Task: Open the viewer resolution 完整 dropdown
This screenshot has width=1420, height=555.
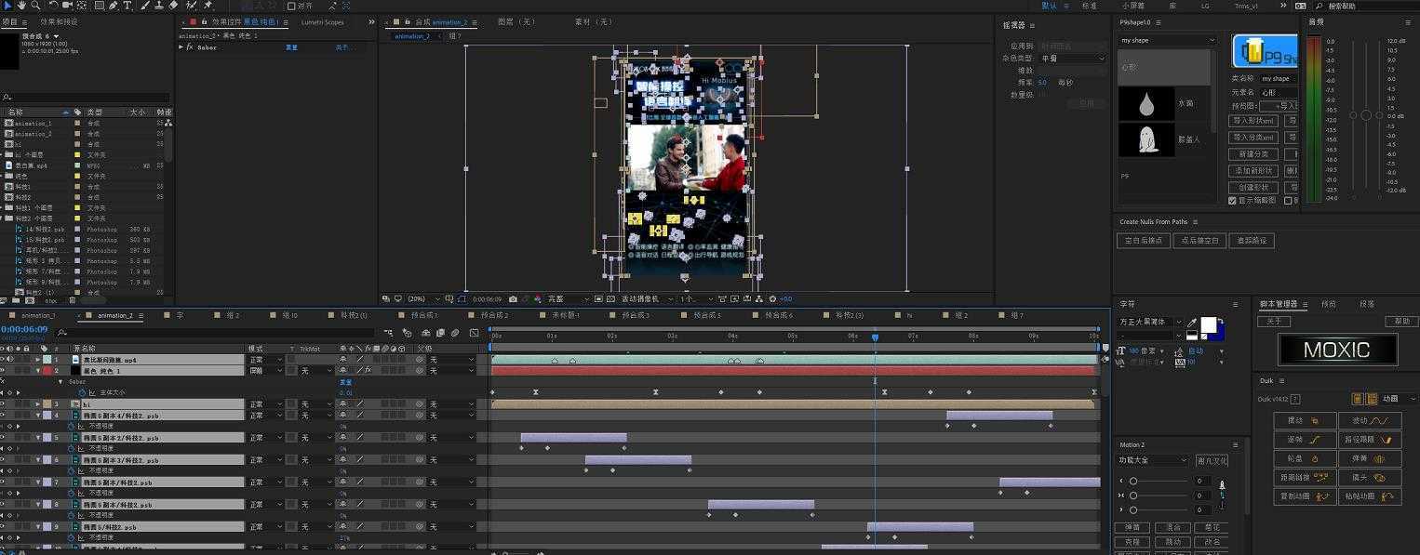Action: pos(569,299)
